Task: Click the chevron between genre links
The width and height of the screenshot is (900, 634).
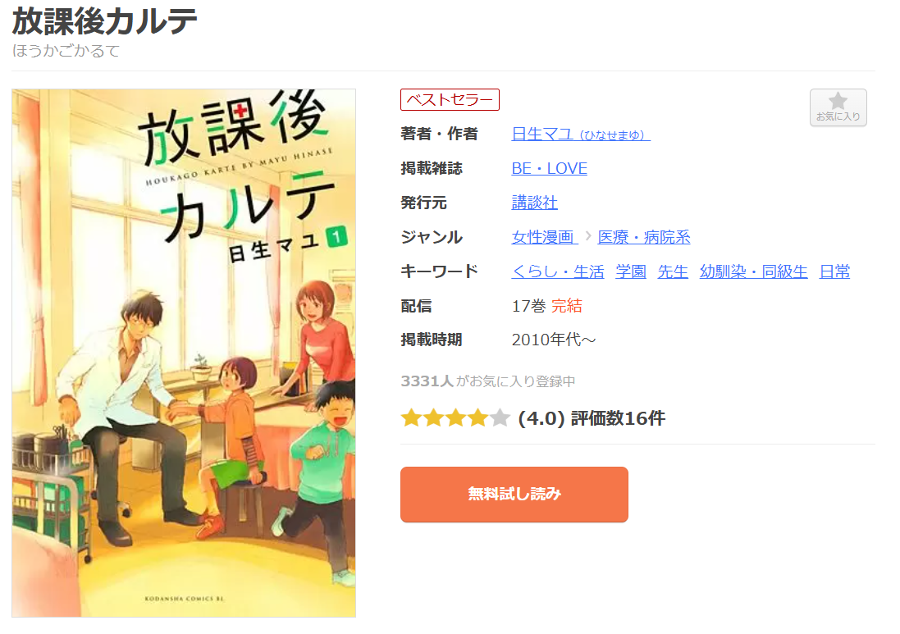Action: pos(587,236)
